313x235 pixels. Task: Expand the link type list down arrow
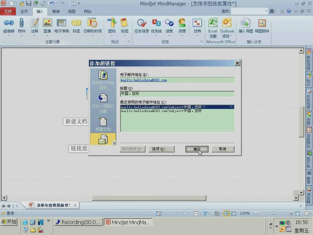click(114, 143)
